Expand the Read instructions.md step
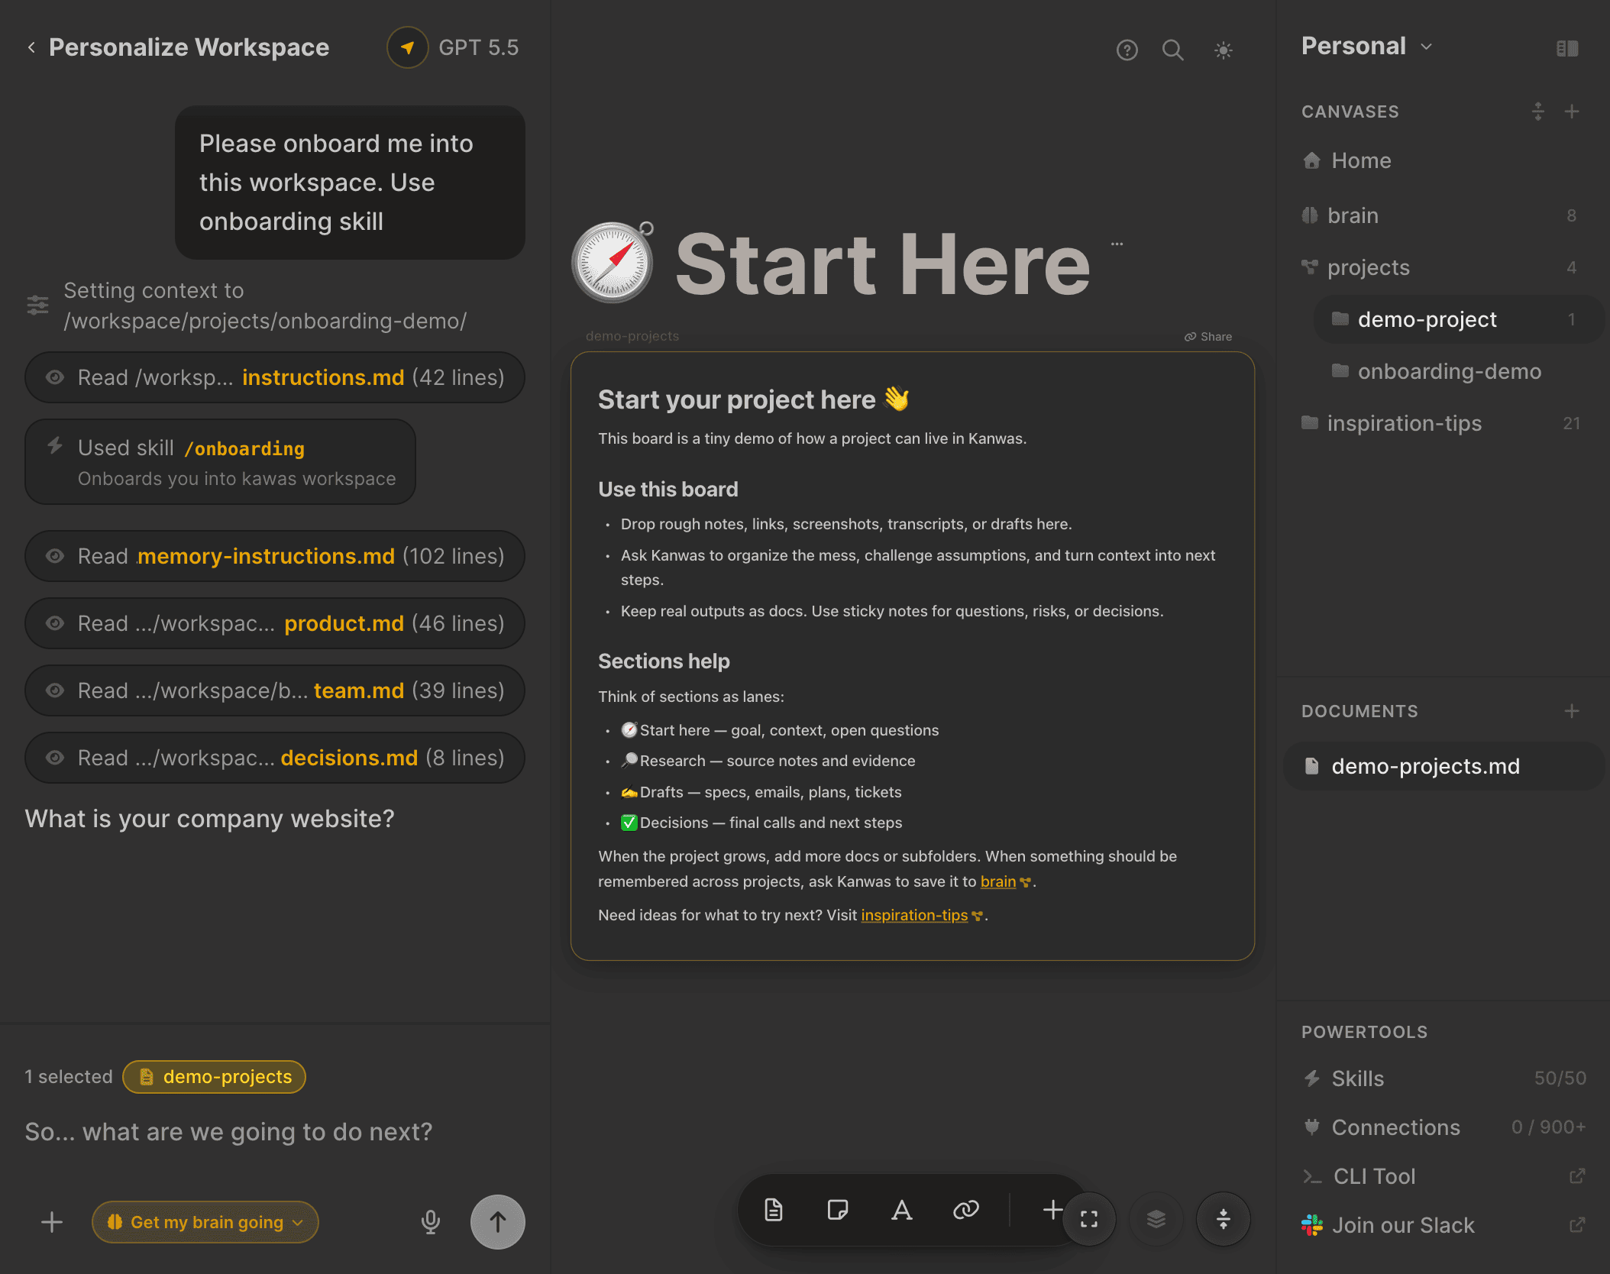Viewport: 1610px width, 1274px height. pos(275,377)
